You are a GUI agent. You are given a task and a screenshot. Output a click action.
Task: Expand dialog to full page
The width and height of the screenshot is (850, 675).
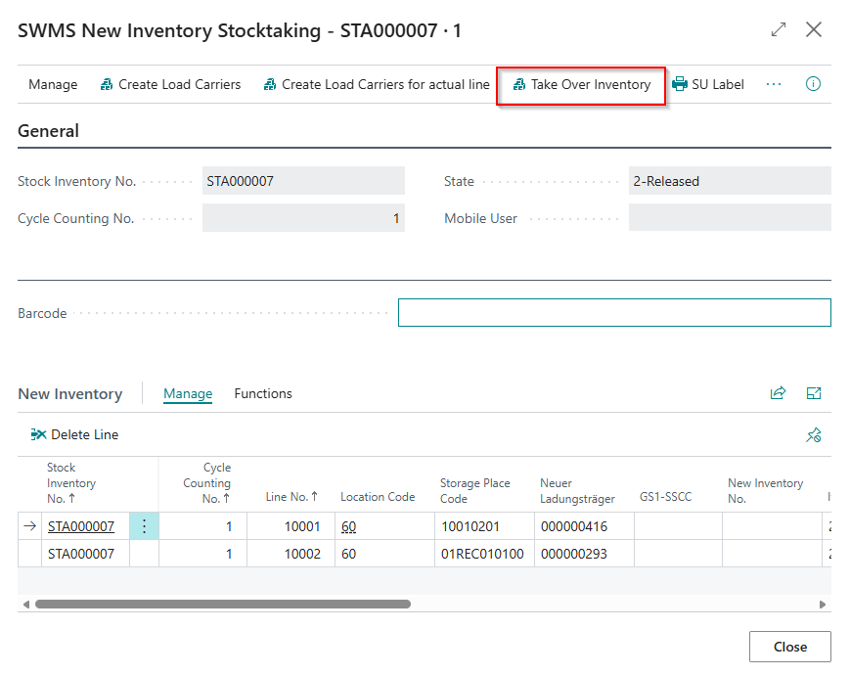pos(779,29)
